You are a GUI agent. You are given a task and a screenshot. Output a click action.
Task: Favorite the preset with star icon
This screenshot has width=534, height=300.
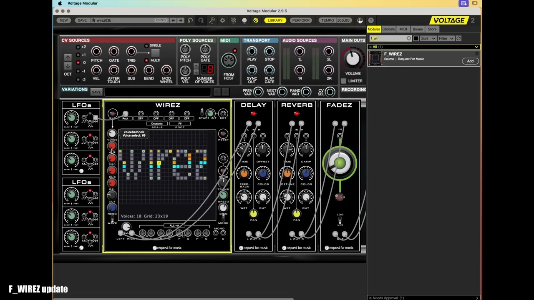[x=94, y=20]
